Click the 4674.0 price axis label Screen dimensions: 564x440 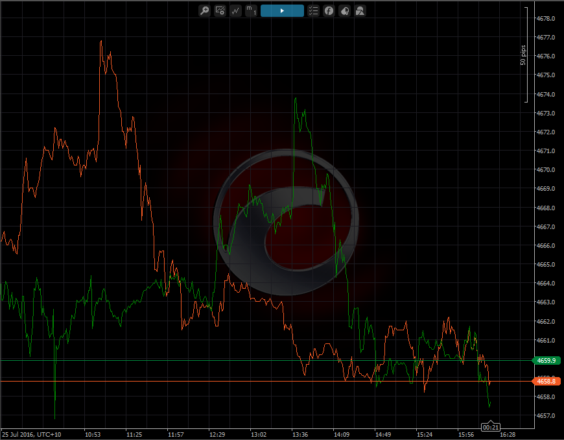pos(546,94)
